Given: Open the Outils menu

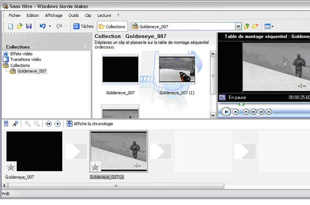Looking at the screenshot, I should tap(73, 15).
